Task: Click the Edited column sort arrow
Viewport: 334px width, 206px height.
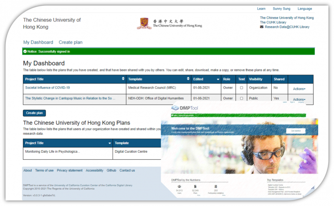Action: (x=218, y=79)
